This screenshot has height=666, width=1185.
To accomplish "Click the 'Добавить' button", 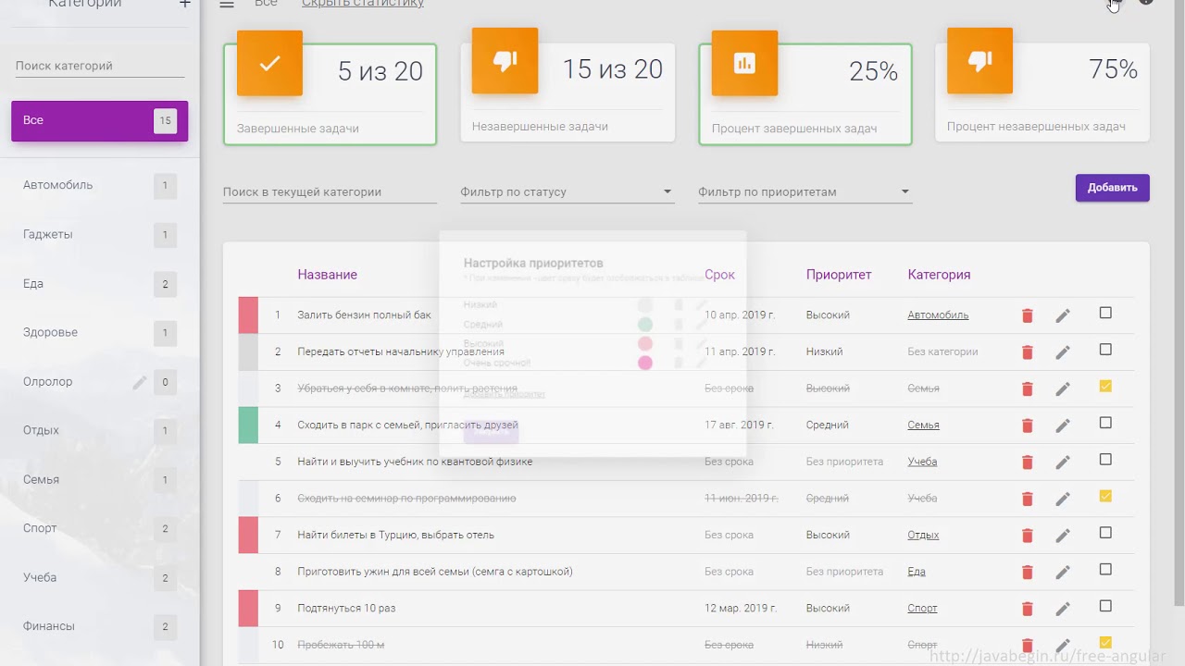I will [1112, 188].
